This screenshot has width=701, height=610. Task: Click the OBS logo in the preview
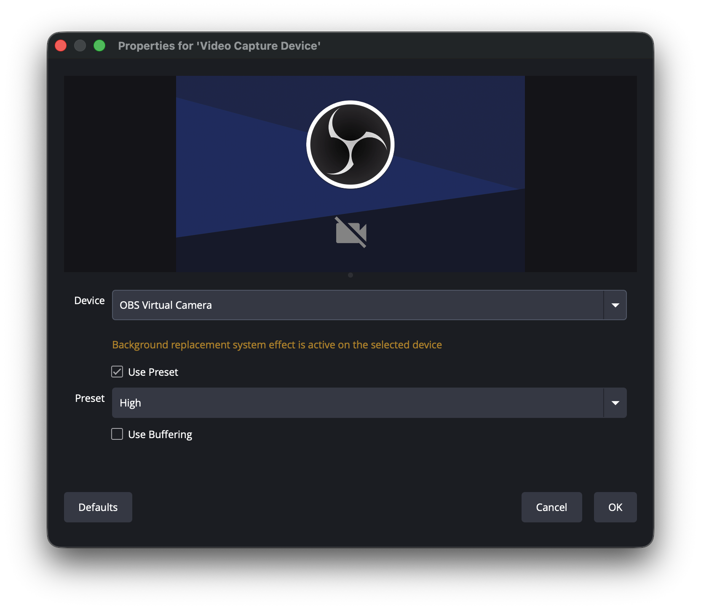click(x=350, y=144)
